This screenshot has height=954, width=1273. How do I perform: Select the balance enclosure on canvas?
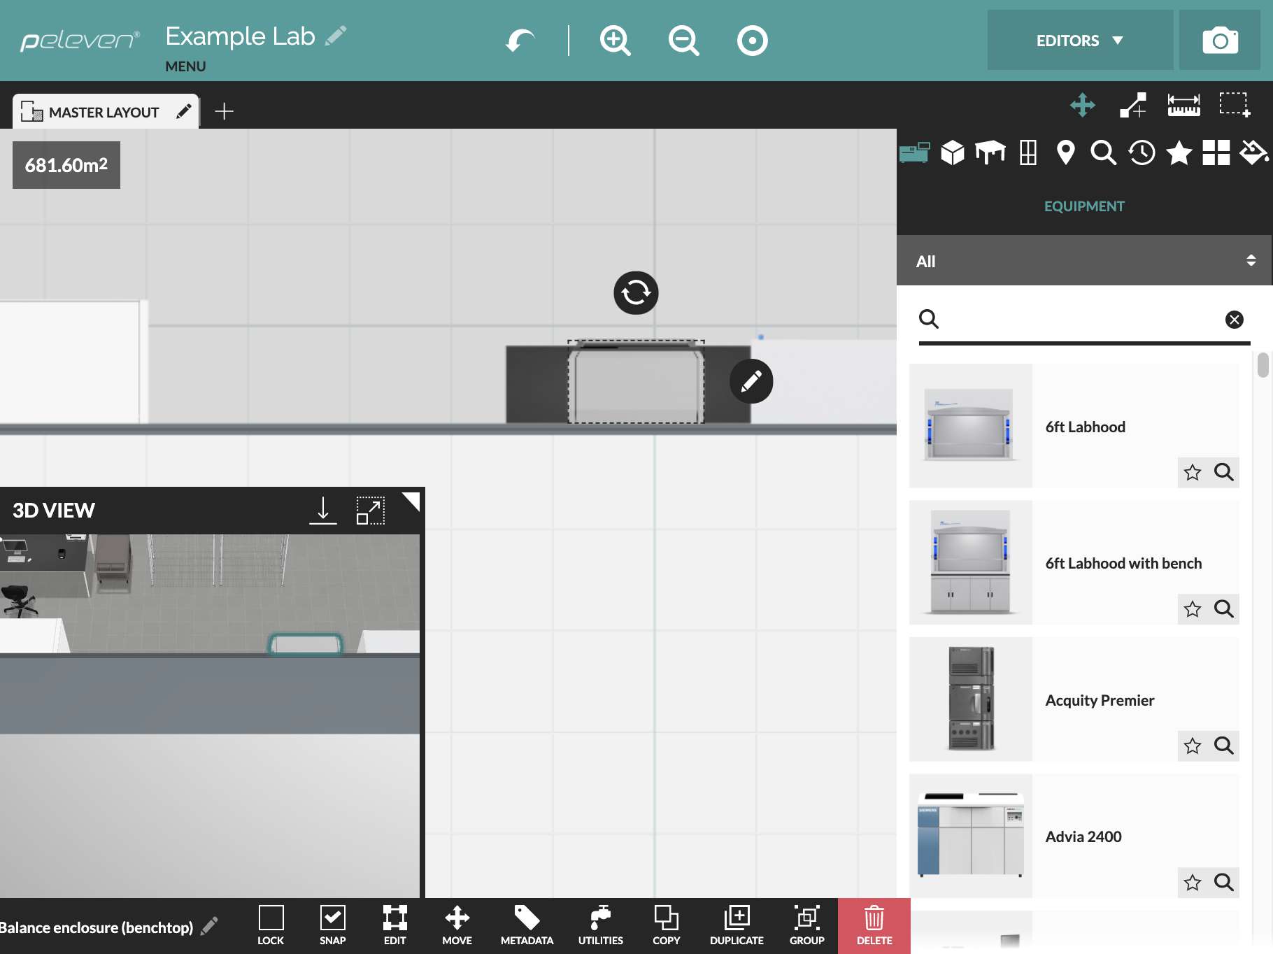[636, 383]
